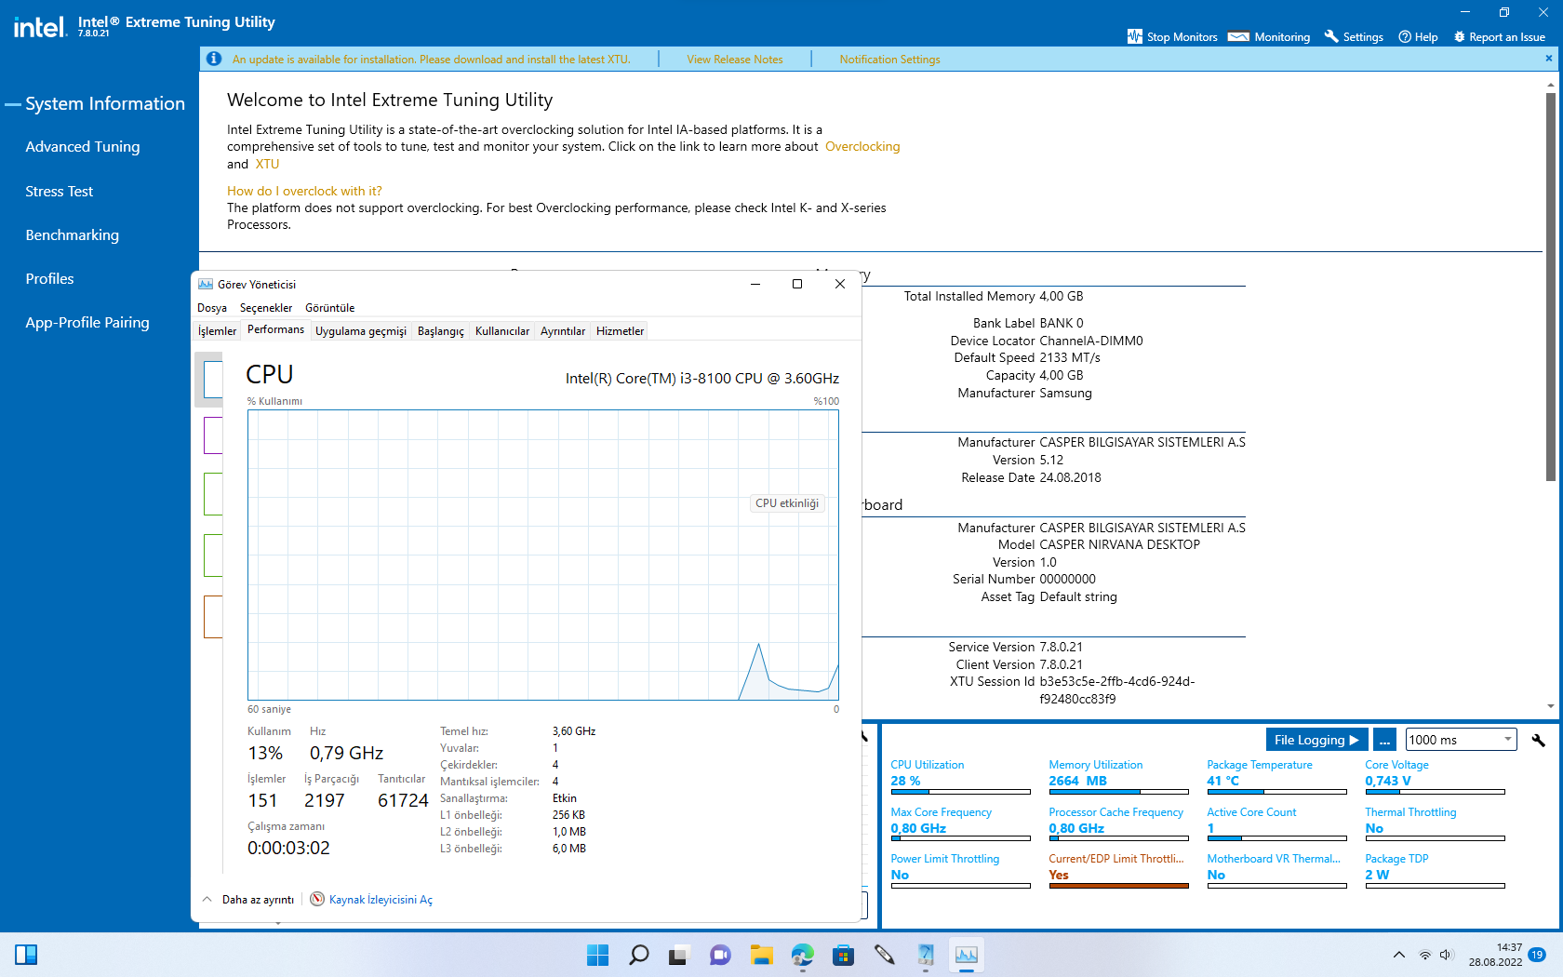This screenshot has width=1563, height=977.
Task: Click the CPU Utilization progress bar
Action: [x=961, y=792]
